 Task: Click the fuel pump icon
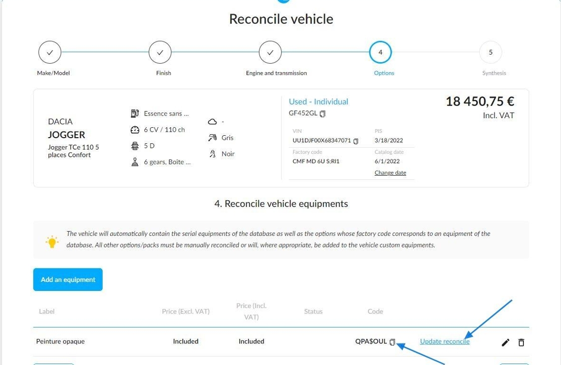(x=135, y=114)
